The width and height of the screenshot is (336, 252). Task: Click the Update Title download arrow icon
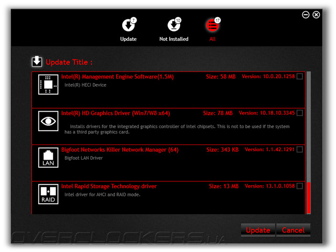37,62
